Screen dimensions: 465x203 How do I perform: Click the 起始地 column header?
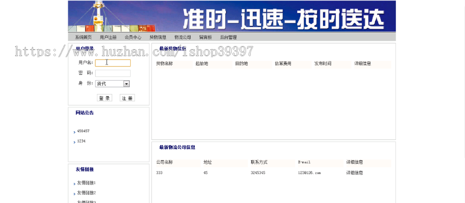(202, 64)
